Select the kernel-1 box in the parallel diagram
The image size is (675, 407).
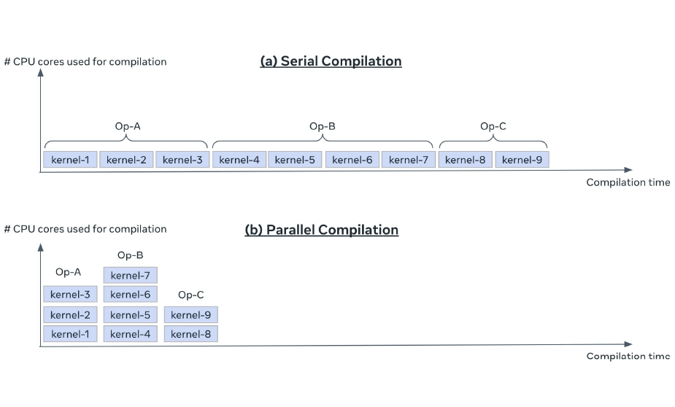70,334
